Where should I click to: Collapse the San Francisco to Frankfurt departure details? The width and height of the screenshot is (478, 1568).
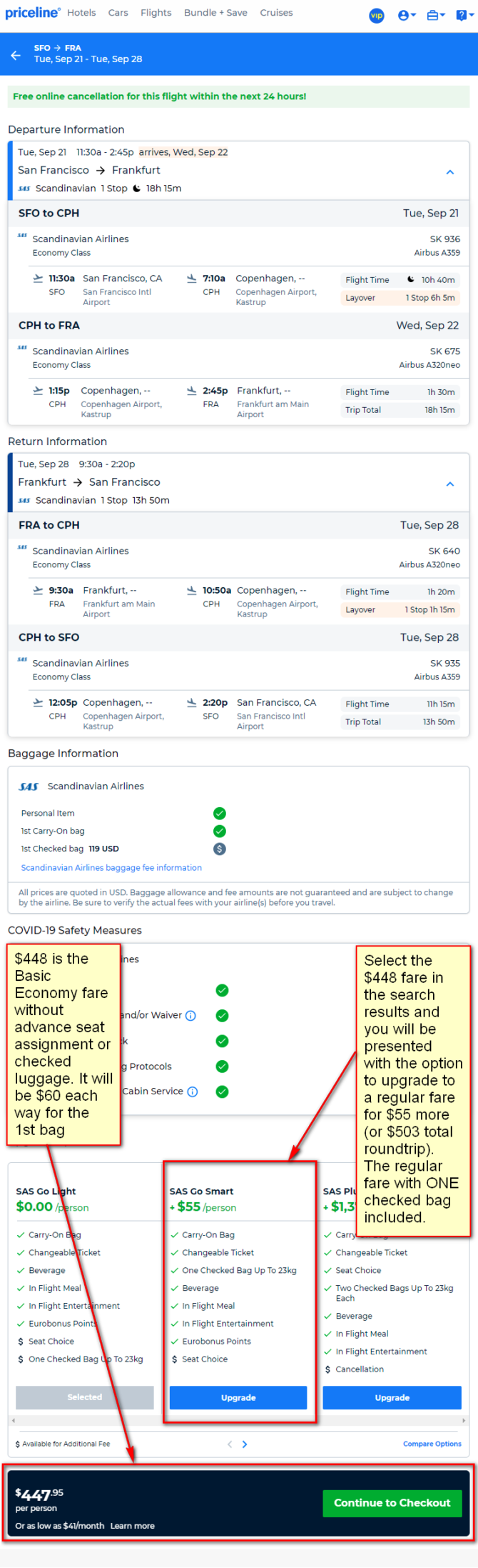(449, 172)
